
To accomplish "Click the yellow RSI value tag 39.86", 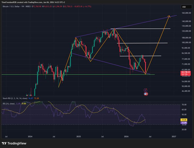I will click(184, 120).
